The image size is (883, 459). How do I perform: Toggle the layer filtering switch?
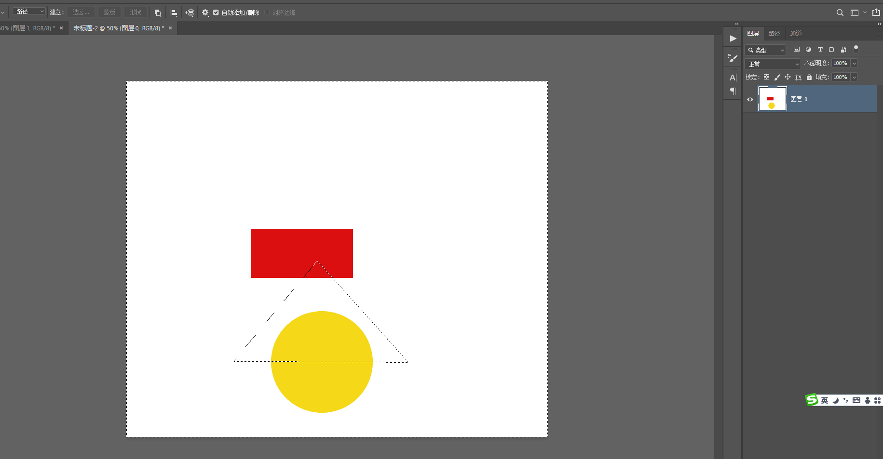(x=856, y=49)
